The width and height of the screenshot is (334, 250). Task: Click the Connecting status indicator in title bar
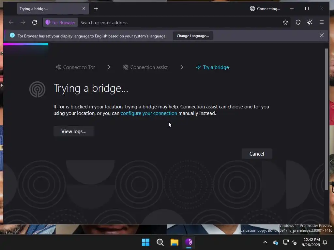pyautogui.click(x=265, y=9)
